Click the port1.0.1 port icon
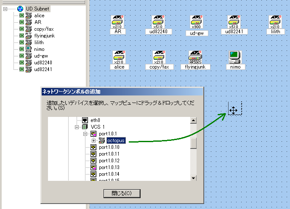The width and height of the screenshot is (290, 209). click(x=93, y=134)
